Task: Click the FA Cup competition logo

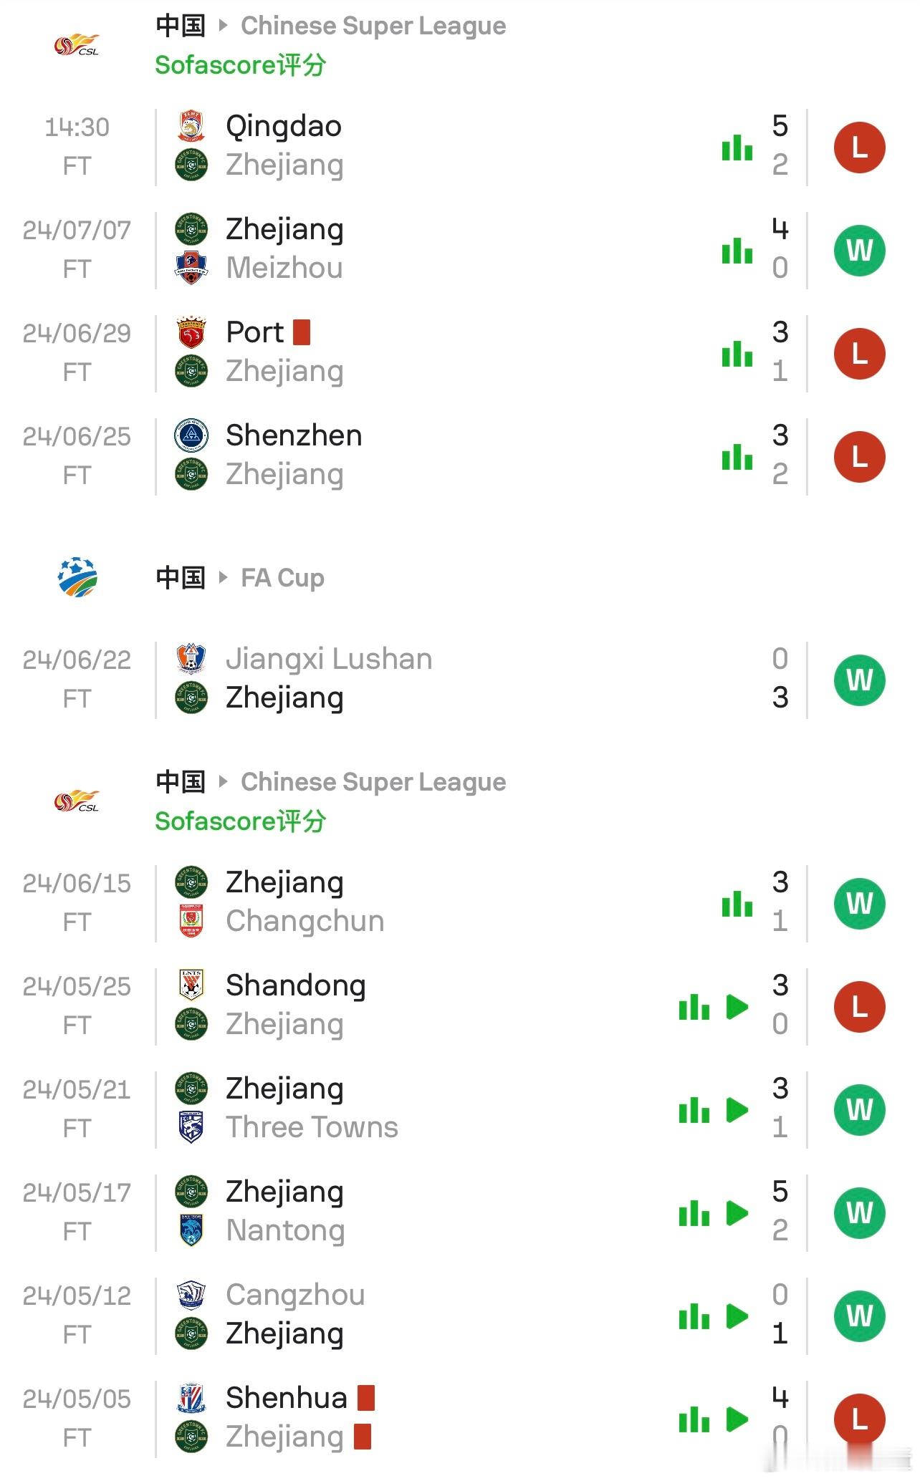Action: point(77,577)
